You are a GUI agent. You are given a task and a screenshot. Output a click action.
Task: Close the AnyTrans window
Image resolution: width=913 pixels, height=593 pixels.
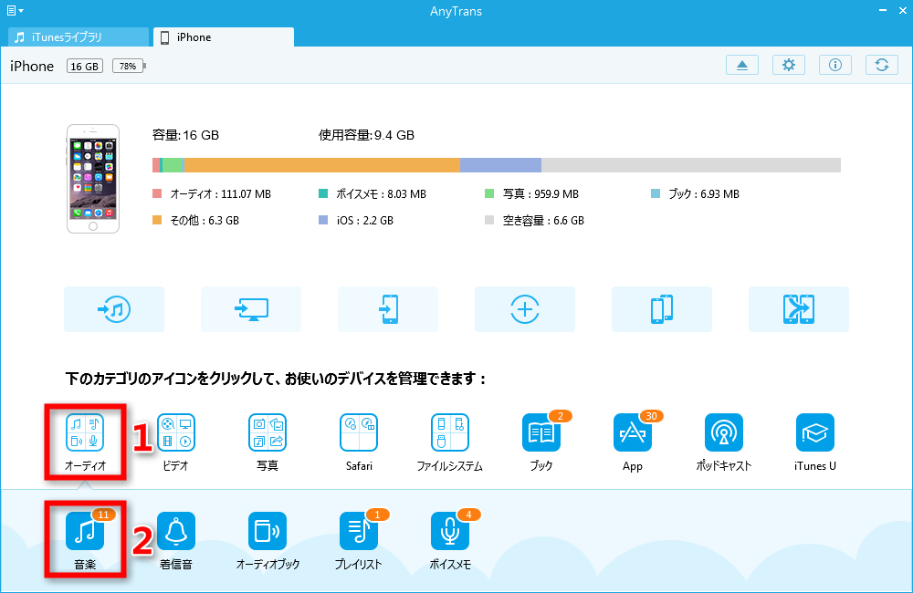point(902,11)
